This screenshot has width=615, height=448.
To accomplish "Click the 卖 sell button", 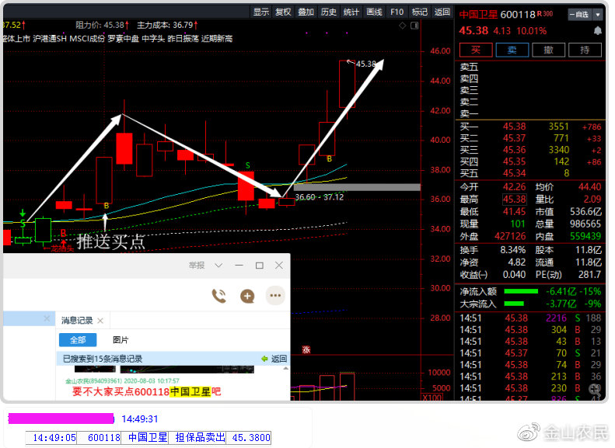I will 512,50.
